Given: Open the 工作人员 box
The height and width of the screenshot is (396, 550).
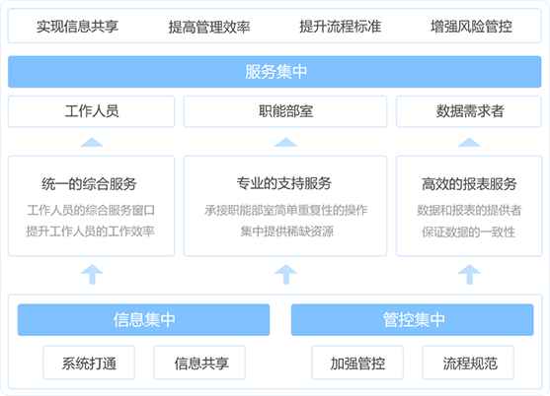Looking at the screenshot, I should (x=91, y=111).
